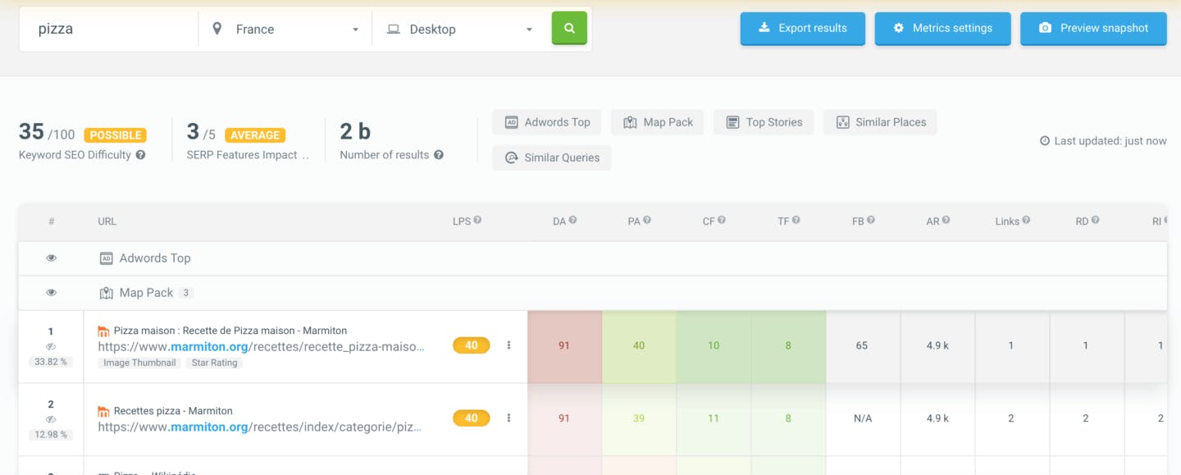Click the AR column help icon

(946, 221)
